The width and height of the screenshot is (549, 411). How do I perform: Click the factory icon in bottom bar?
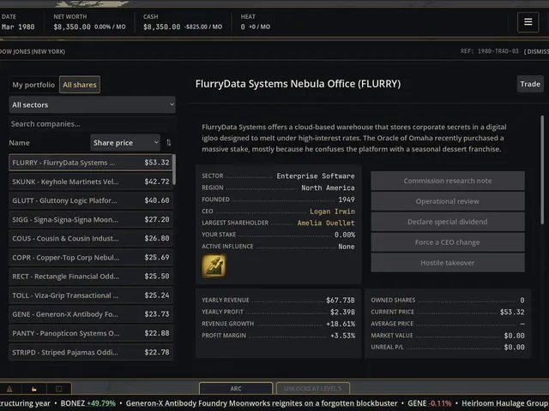click(x=34, y=389)
